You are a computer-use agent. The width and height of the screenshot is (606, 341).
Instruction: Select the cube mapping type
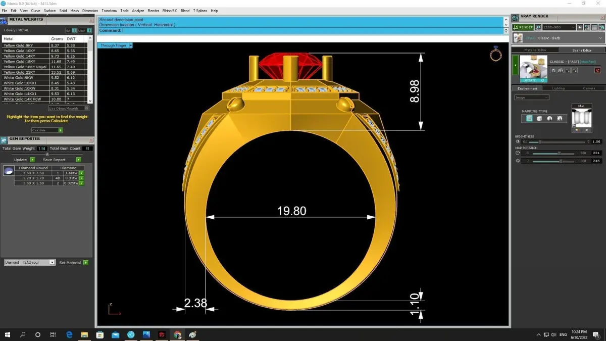point(539,118)
